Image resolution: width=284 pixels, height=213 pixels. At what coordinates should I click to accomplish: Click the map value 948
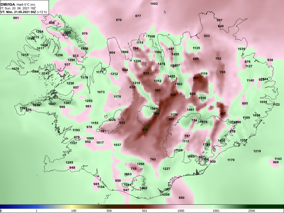72,168
